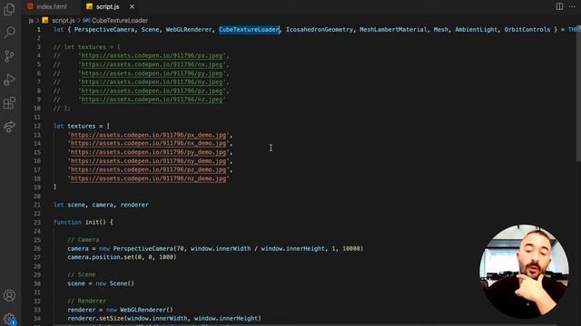The height and width of the screenshot is (326, 581).
Task: Close the script.js tab
Action: click(132, 6)
